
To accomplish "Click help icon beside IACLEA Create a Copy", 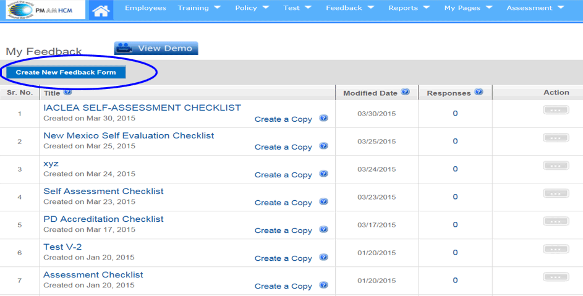I will 323,119.
